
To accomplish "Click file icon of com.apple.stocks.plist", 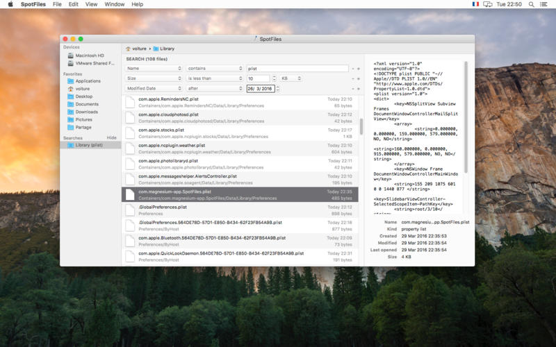I will (x=130, y=133).
